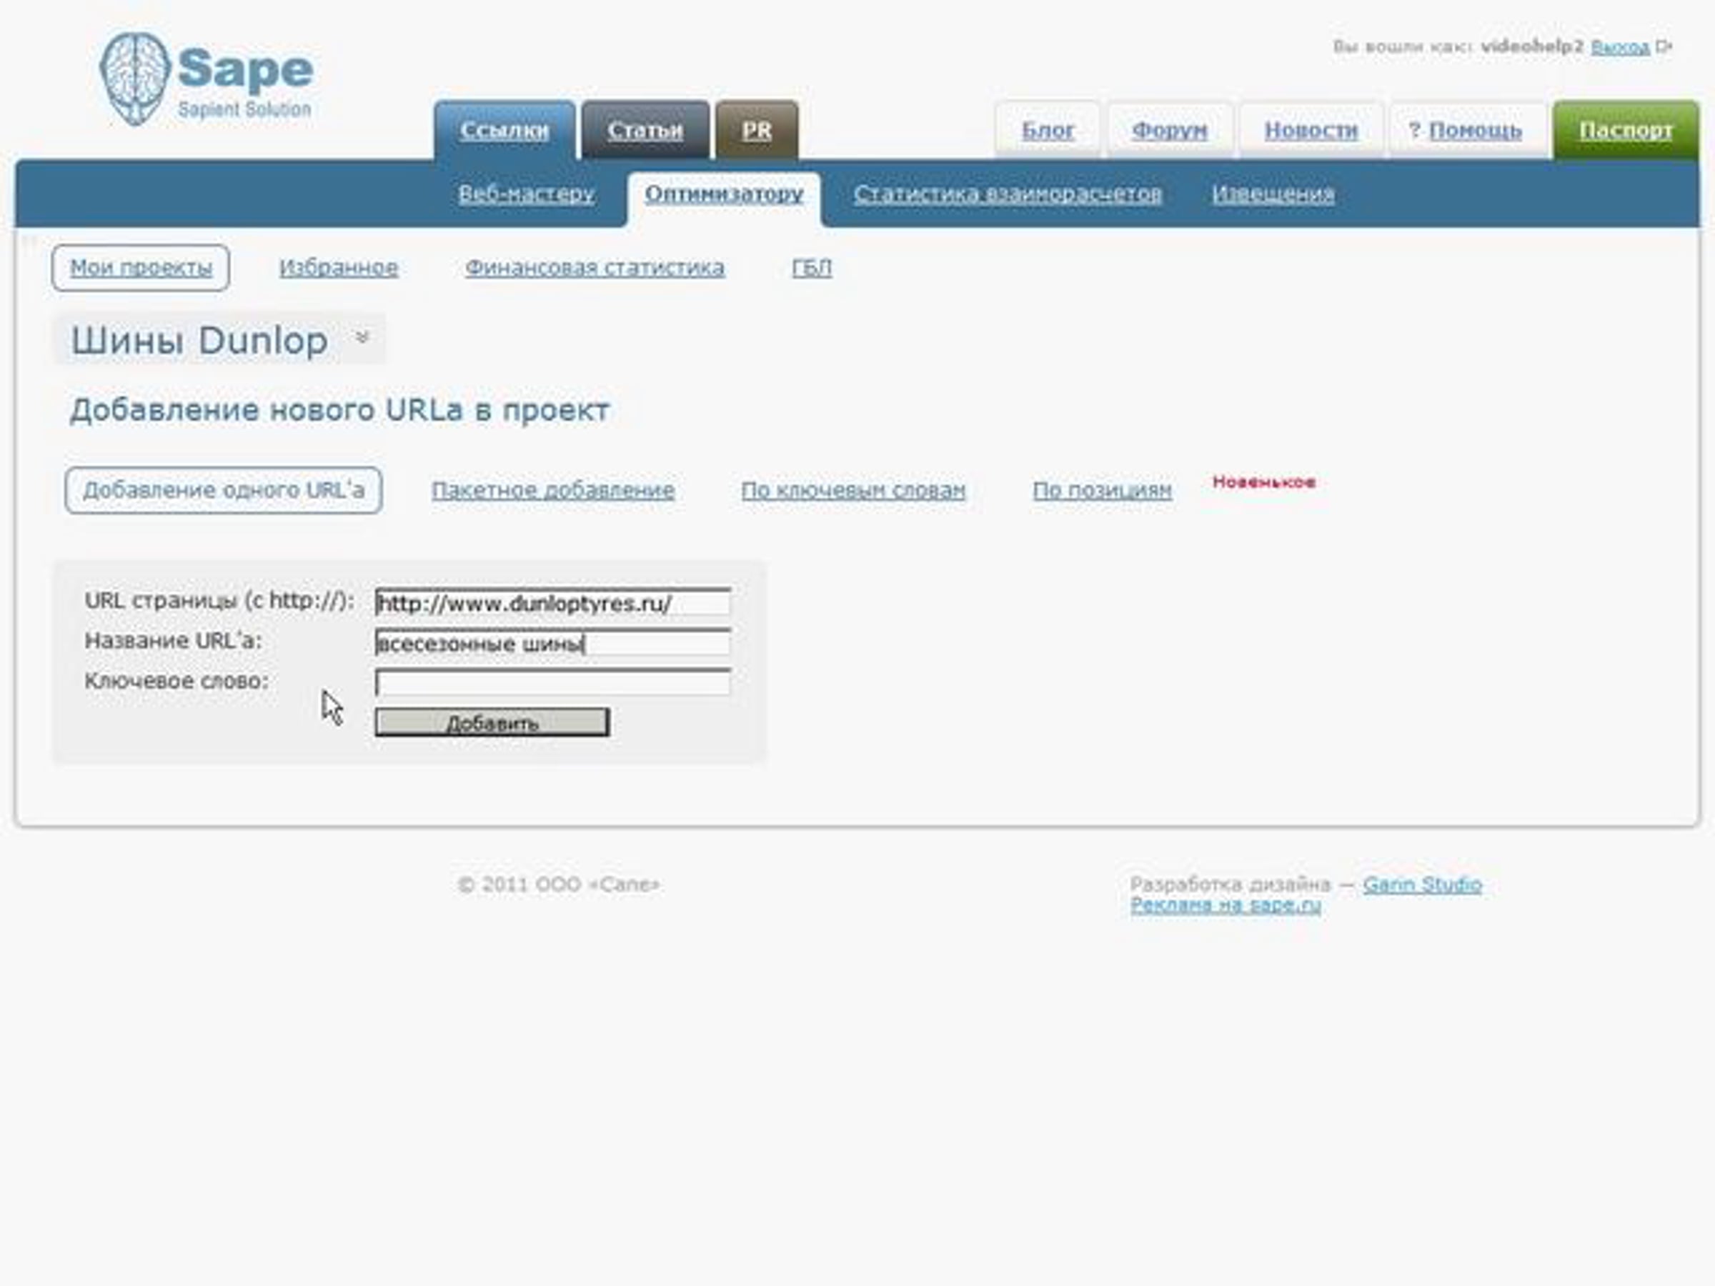Image resolution: width=1715 pixels, height=1286 pixels.
Task: Click the logout arrow icon beside Выход
Action: click(1663, 46)
